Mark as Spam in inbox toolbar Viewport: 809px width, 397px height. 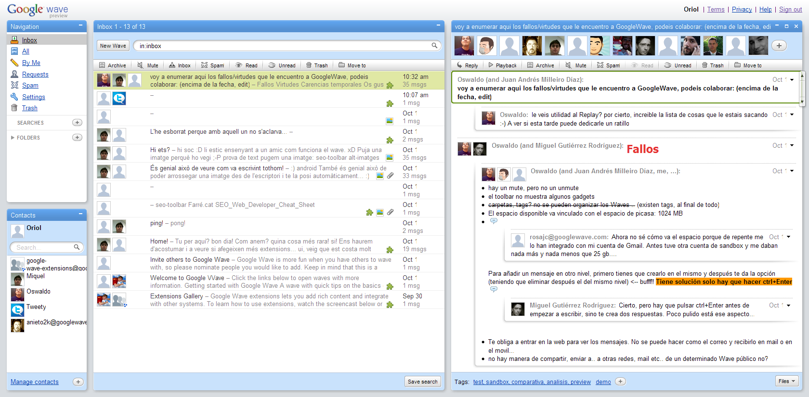click(x=212, y=65)
